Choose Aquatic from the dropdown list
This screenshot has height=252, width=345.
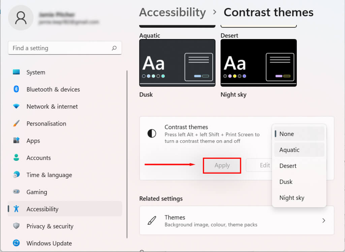pos(289,150)
